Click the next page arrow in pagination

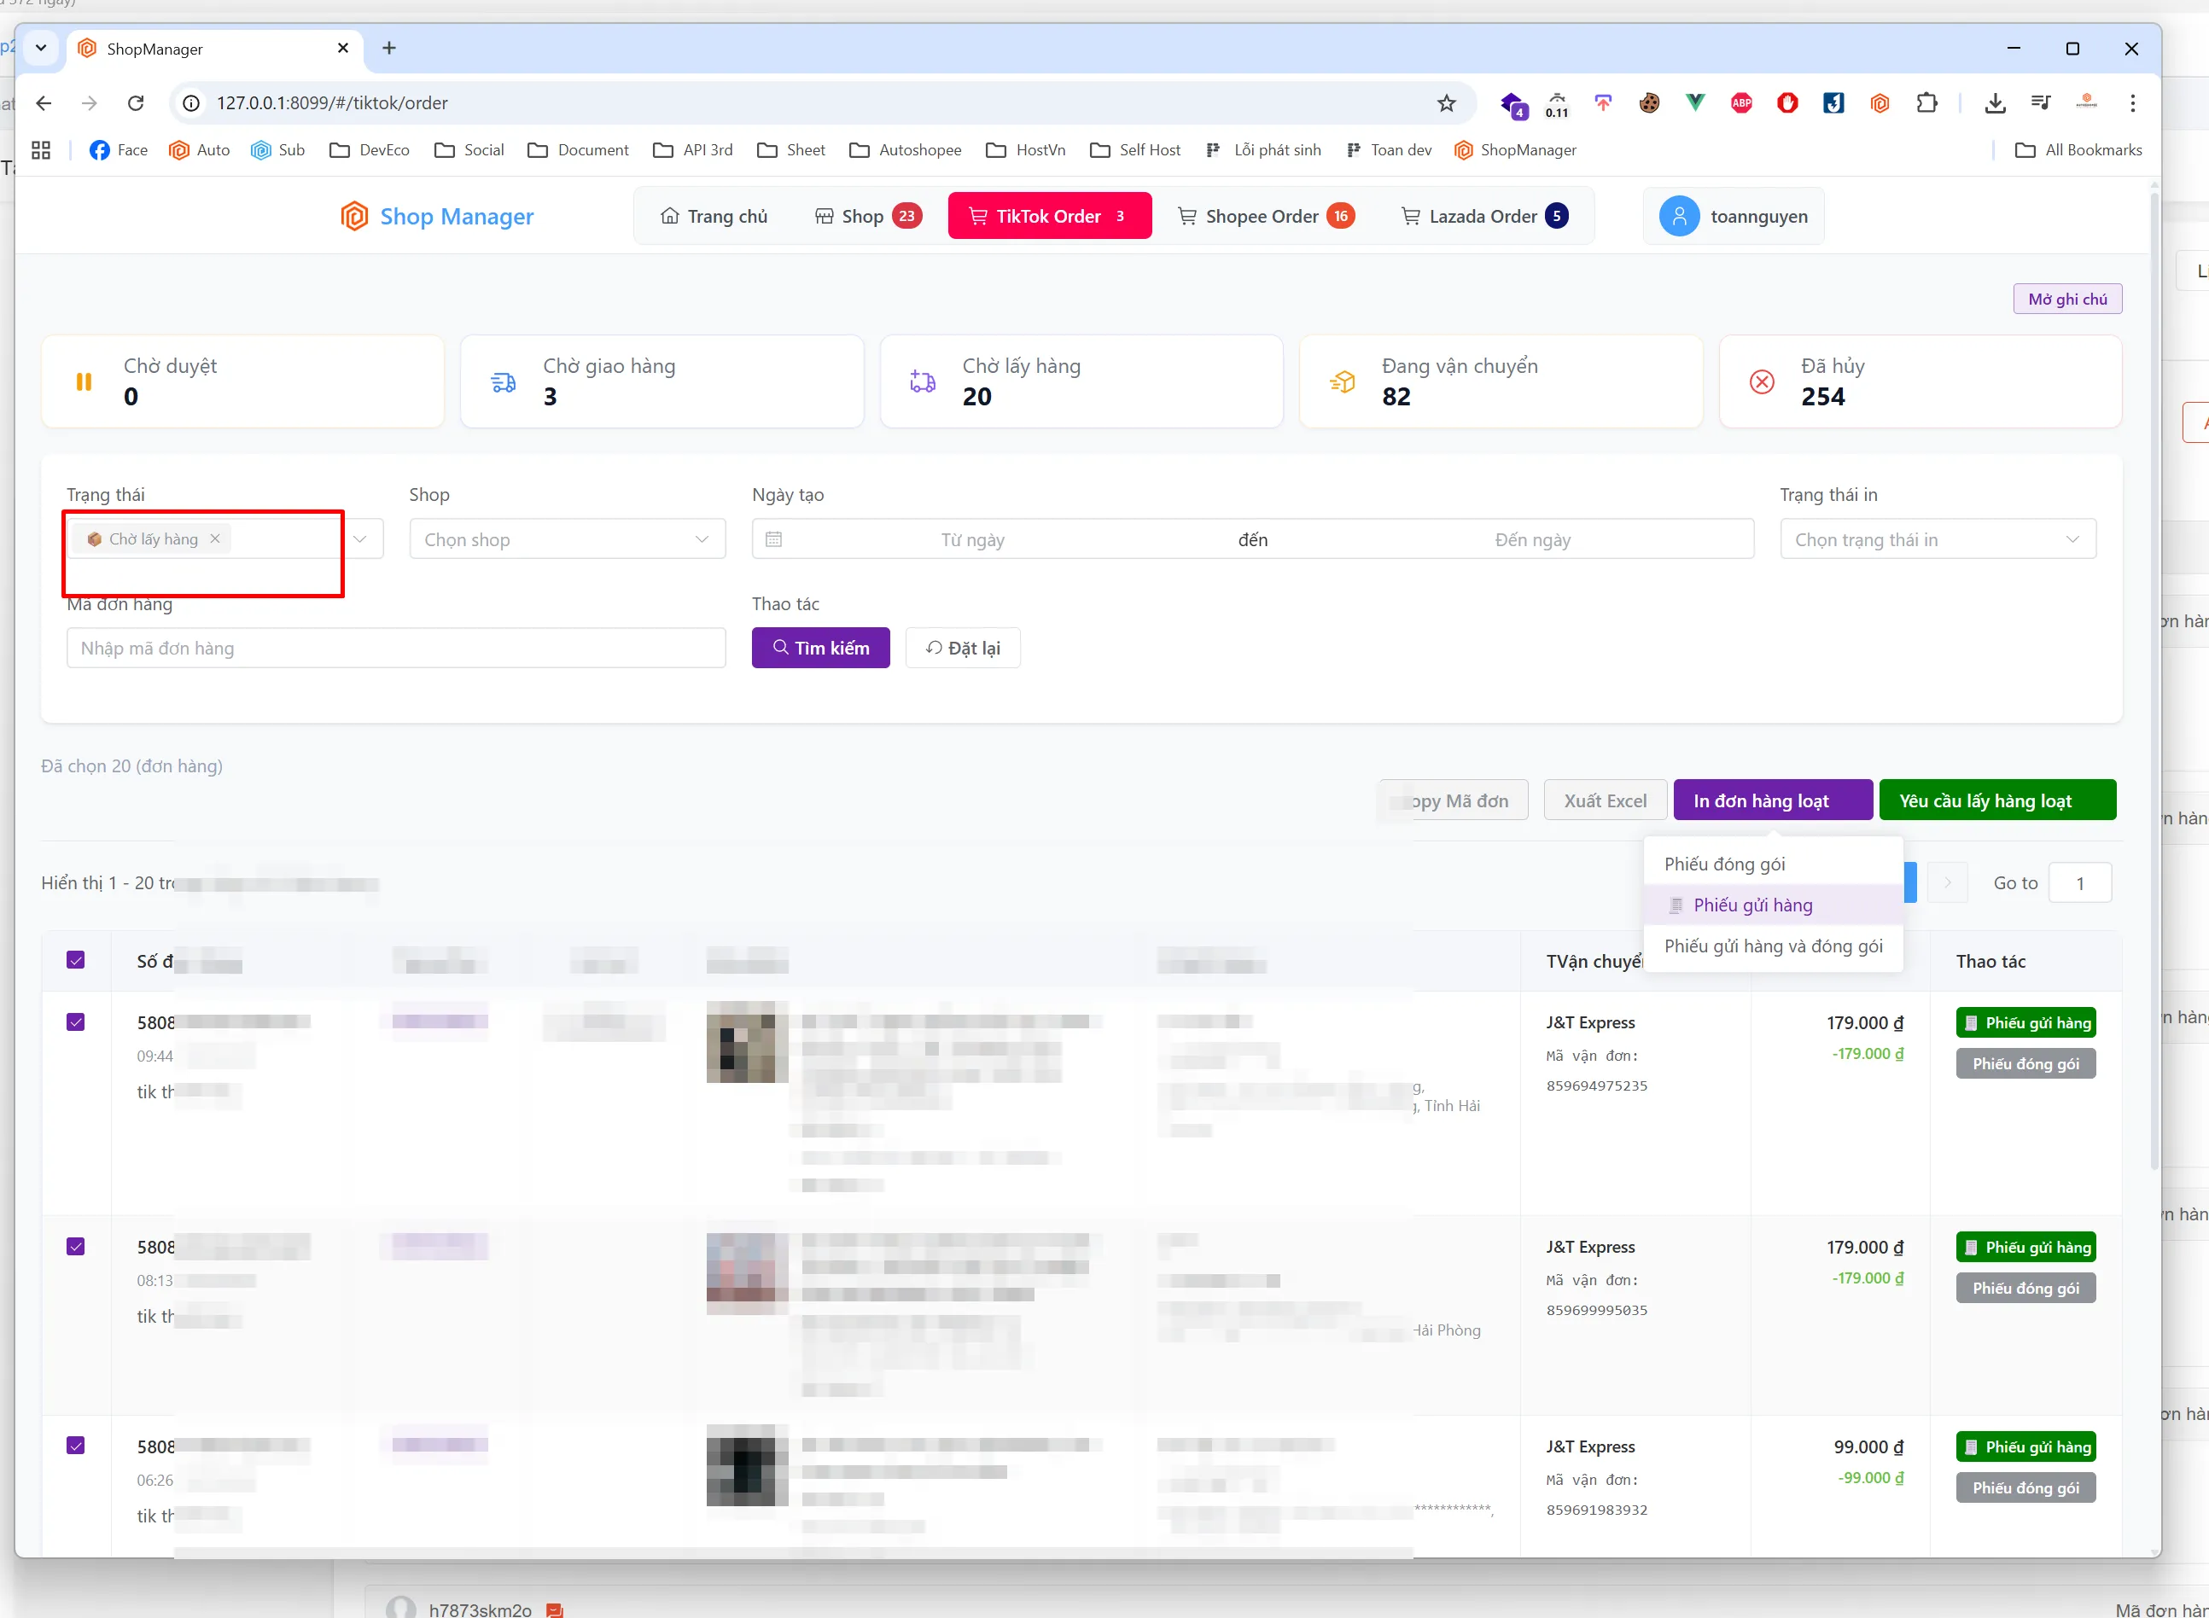(x=1946, y=882)
